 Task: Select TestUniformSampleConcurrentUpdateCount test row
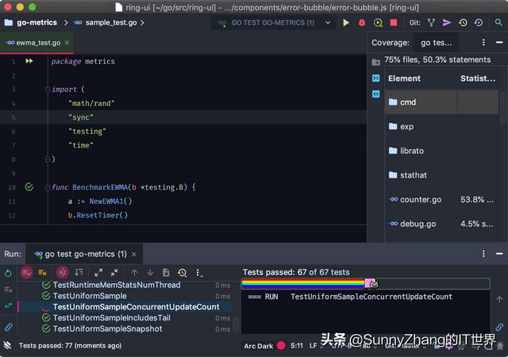125,307
